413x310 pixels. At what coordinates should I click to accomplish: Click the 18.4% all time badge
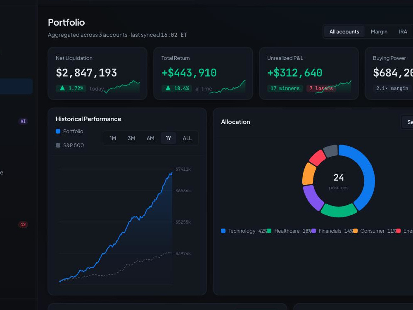(177, 88)
